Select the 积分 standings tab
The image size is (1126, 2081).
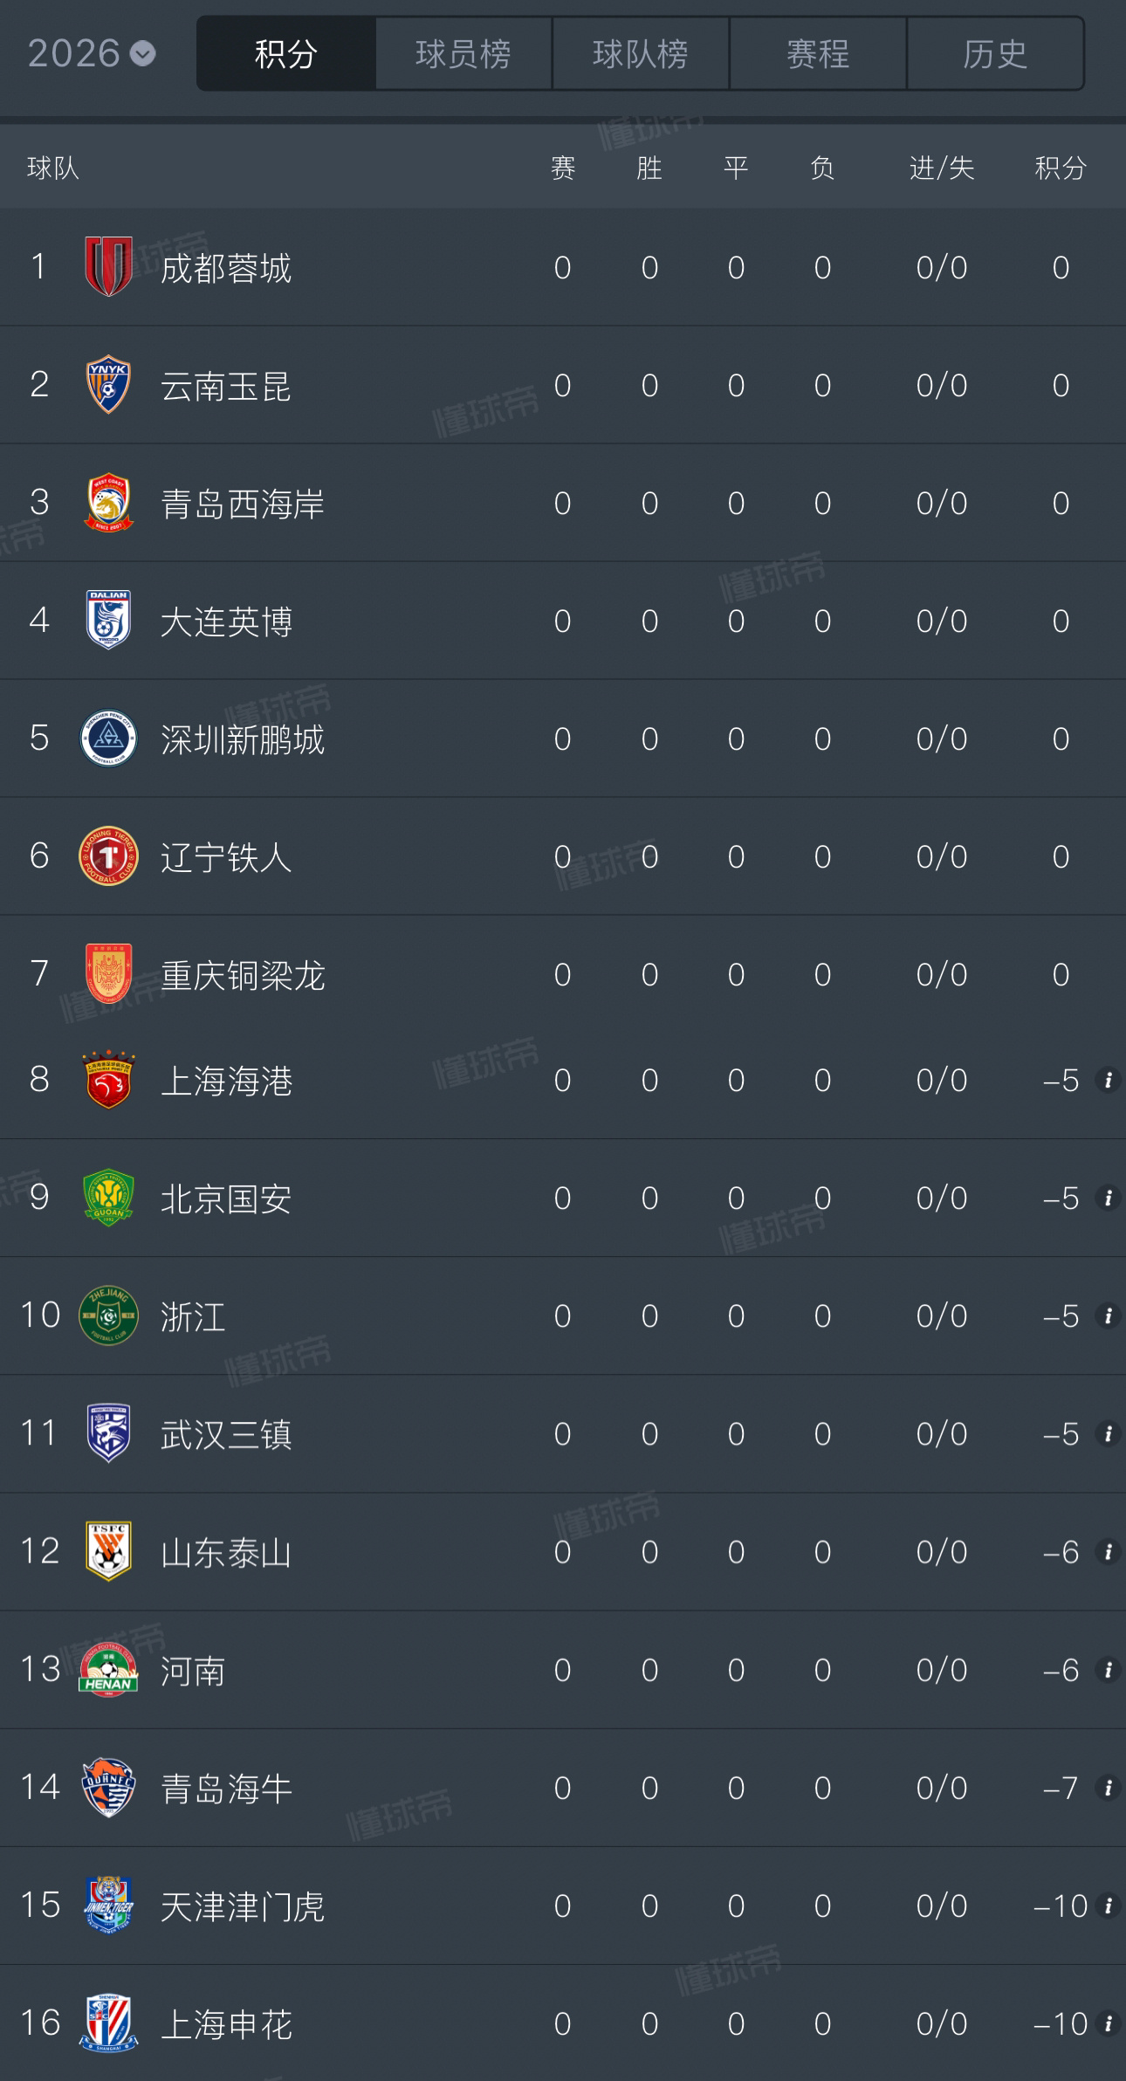[286, 54]
